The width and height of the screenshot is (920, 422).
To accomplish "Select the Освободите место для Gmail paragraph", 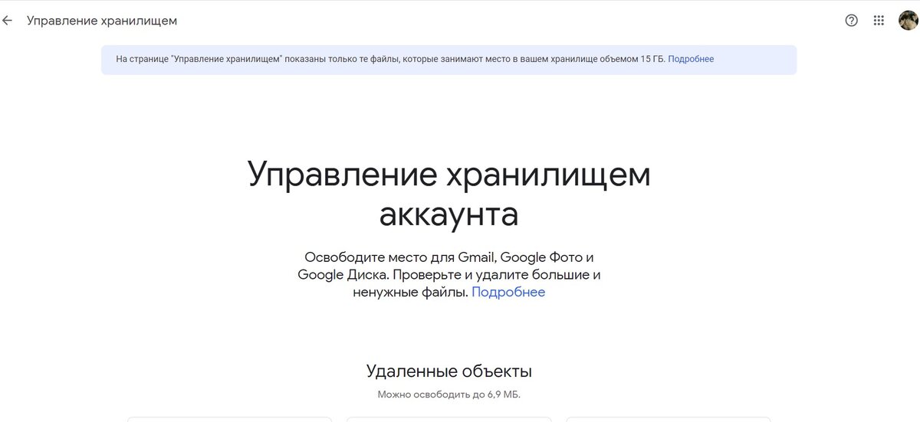I will click(449, 274).
